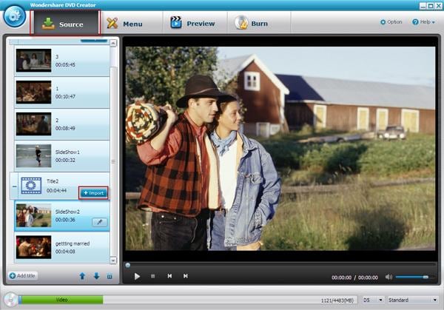This screenshot has height=310, width=444.
Task: Open the D5 disc type dropdown
Action: (x=373, y=300)
